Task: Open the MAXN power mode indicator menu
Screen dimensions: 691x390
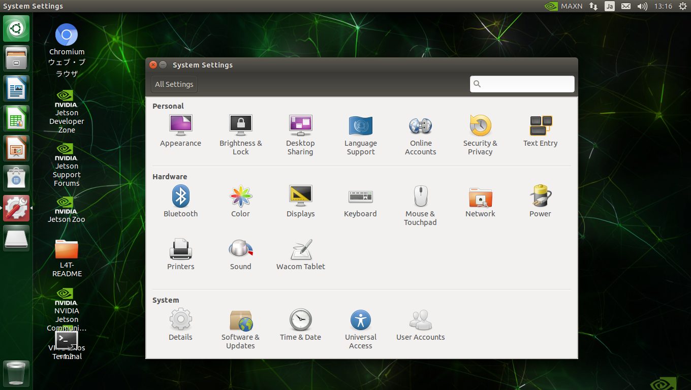Action: point(563,6)
